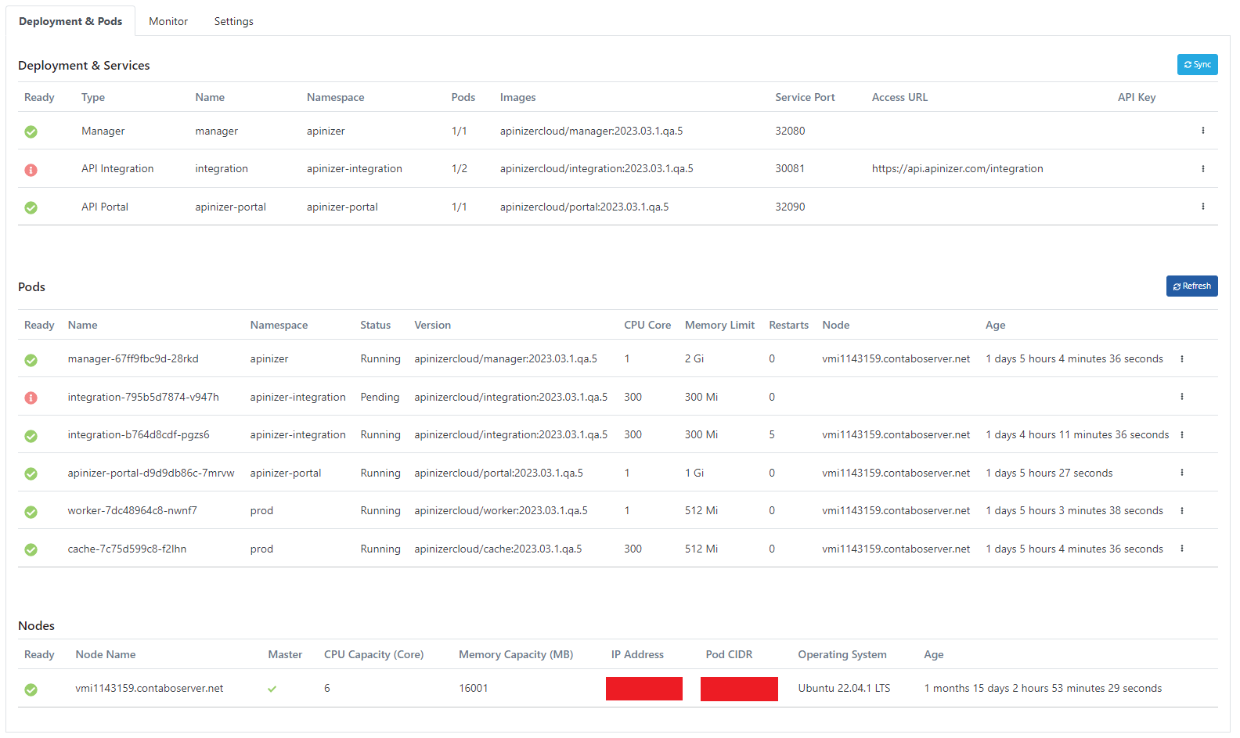Switch to the Deployment & Pods tab
Viewport: 1240px width, 738px height.
coord(70,21)
